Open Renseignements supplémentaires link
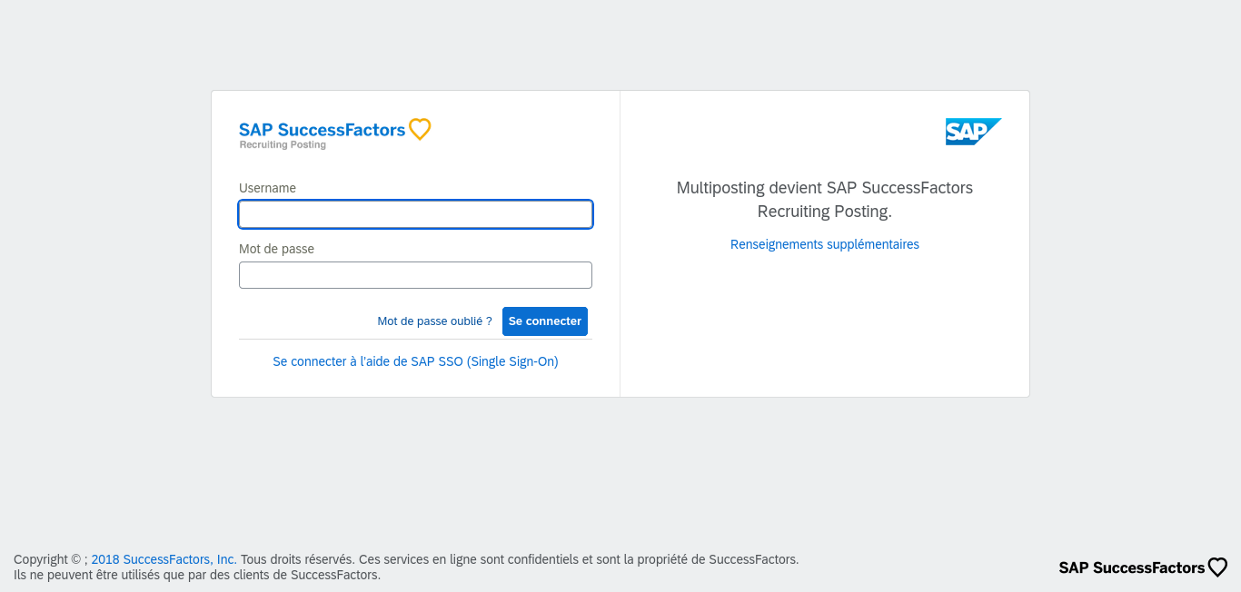The width and height of the screenshot is (1241, 592). coord(825,244)
